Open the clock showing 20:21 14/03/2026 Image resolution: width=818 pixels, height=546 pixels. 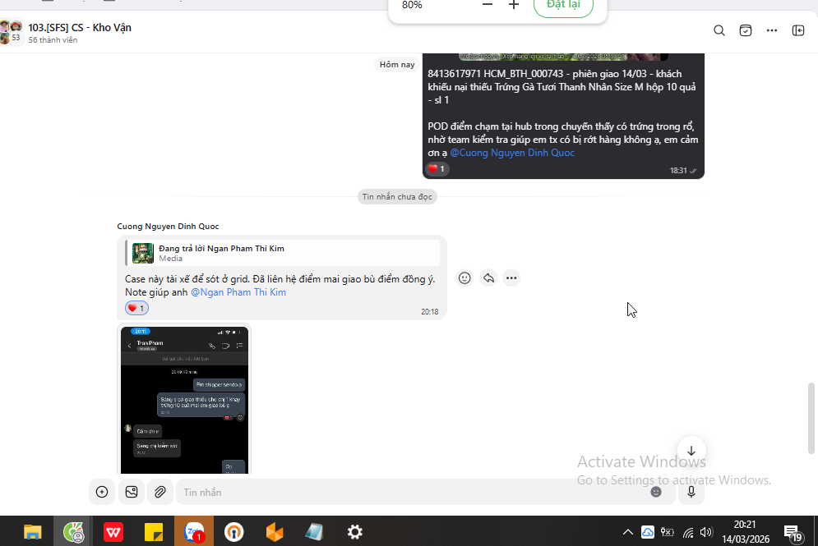click(746, 532)
